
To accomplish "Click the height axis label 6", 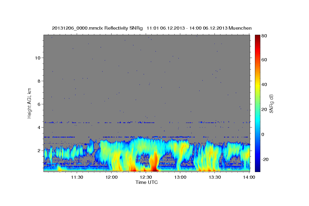I will tap(39, 104).
